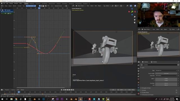Click the pan hand viewport icon

pos(135,20)
